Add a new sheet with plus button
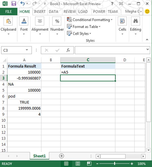Screen dimensions: 152x167 point(62,156)
